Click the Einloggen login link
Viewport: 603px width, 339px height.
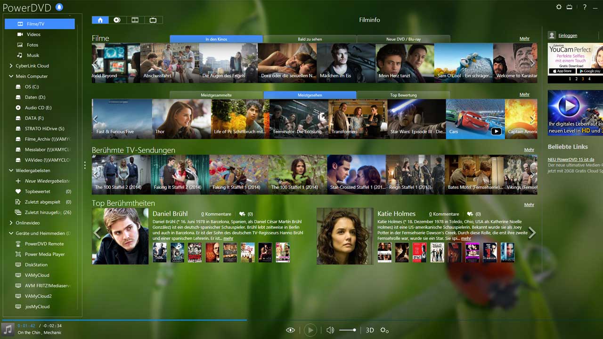(x=568, y=35)
